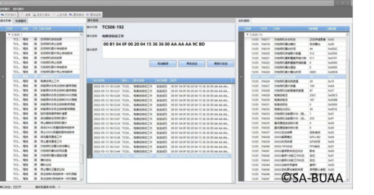This screenshot has height=195, width=374.
Task: Toggle the checkbox in the highlighted TCS08 command row
Action: pyautogui.click(x=36, y=76)
